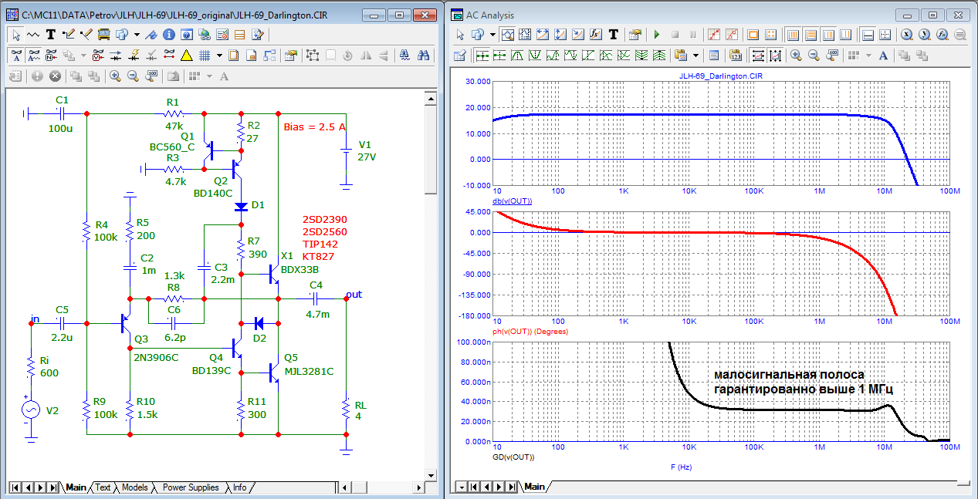Toggle the schematic grid display

[205, 56]
